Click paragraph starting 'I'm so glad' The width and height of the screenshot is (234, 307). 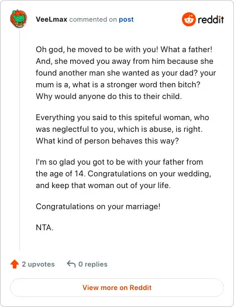point(123,173)
